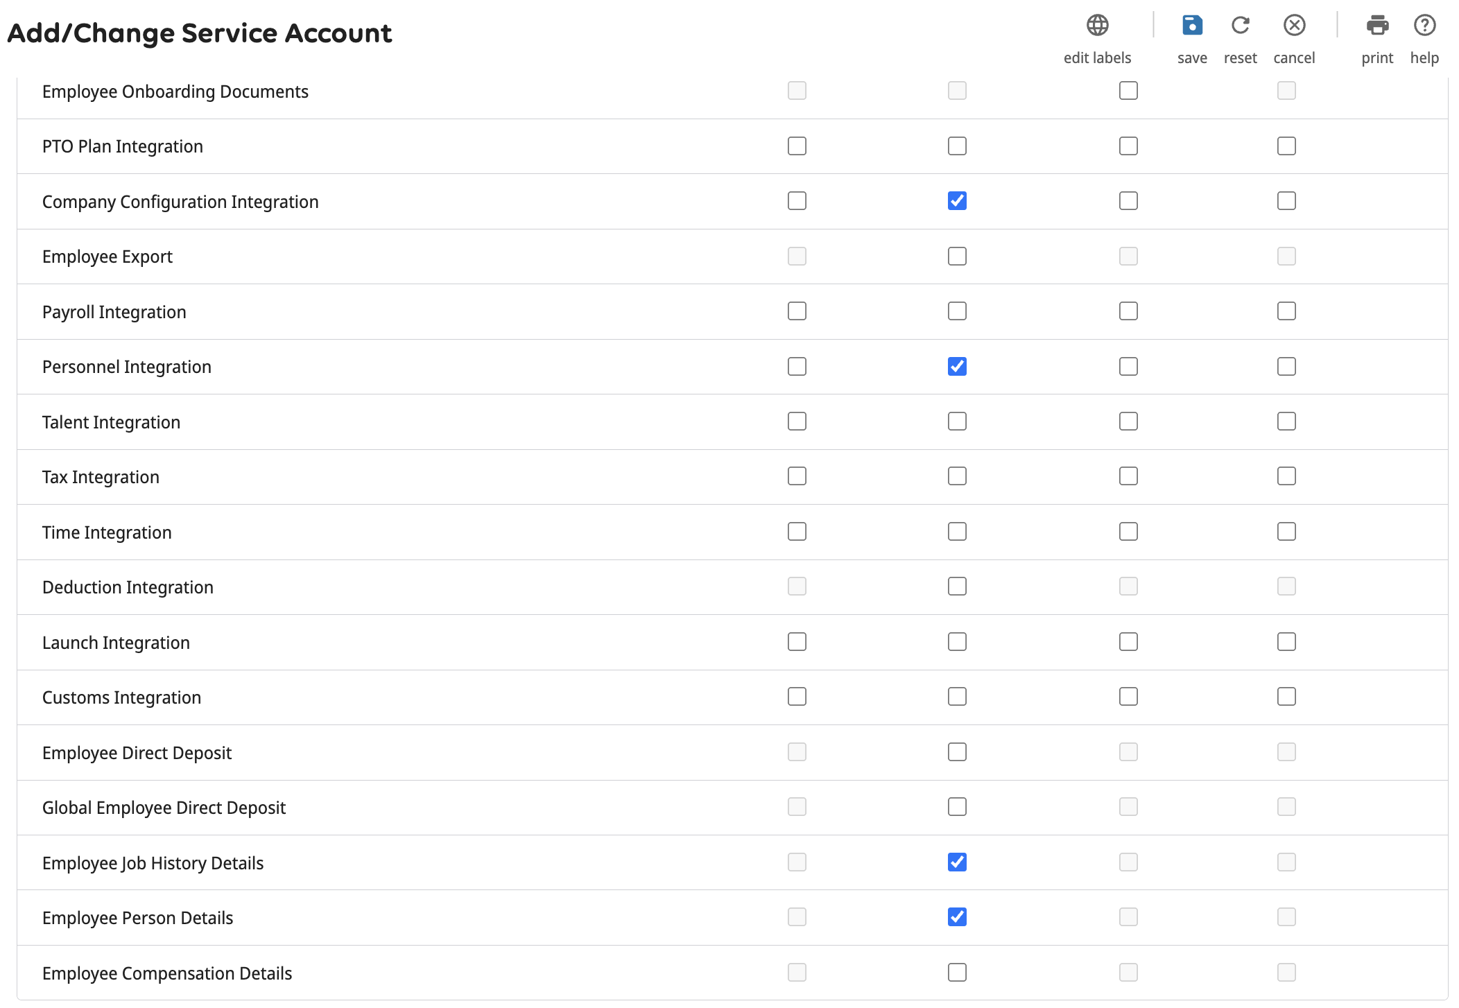Image resolution: width=1459 pixels, height=1008 pixels.
Task: Check the fourth checkbox in PTO Plan Integration row
Action: [x=1286, y=146]
